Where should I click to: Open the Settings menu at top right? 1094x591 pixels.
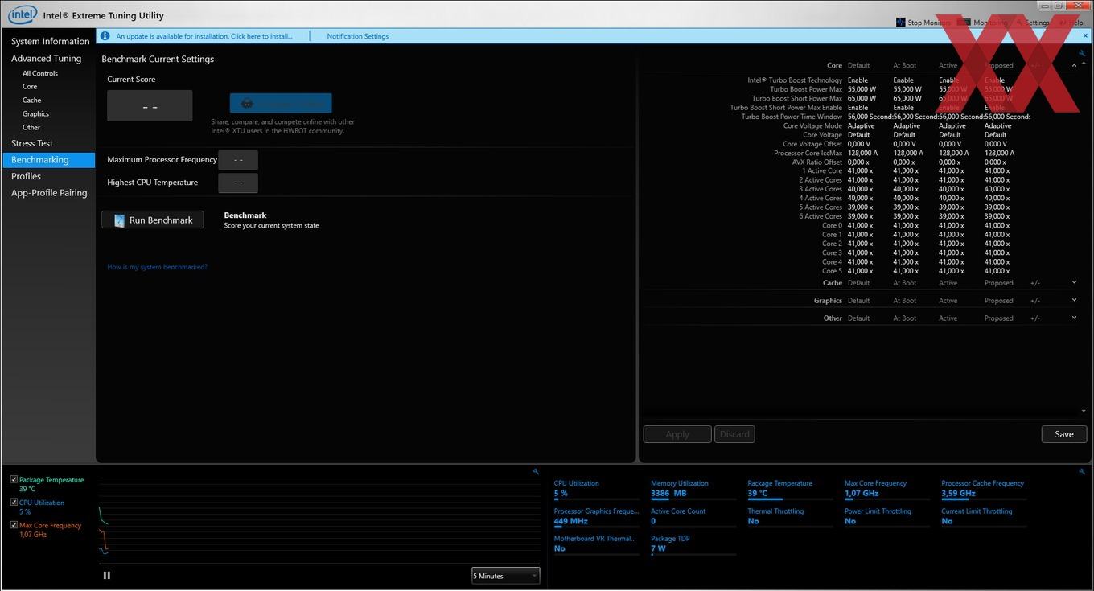[x=1033, y=23]
